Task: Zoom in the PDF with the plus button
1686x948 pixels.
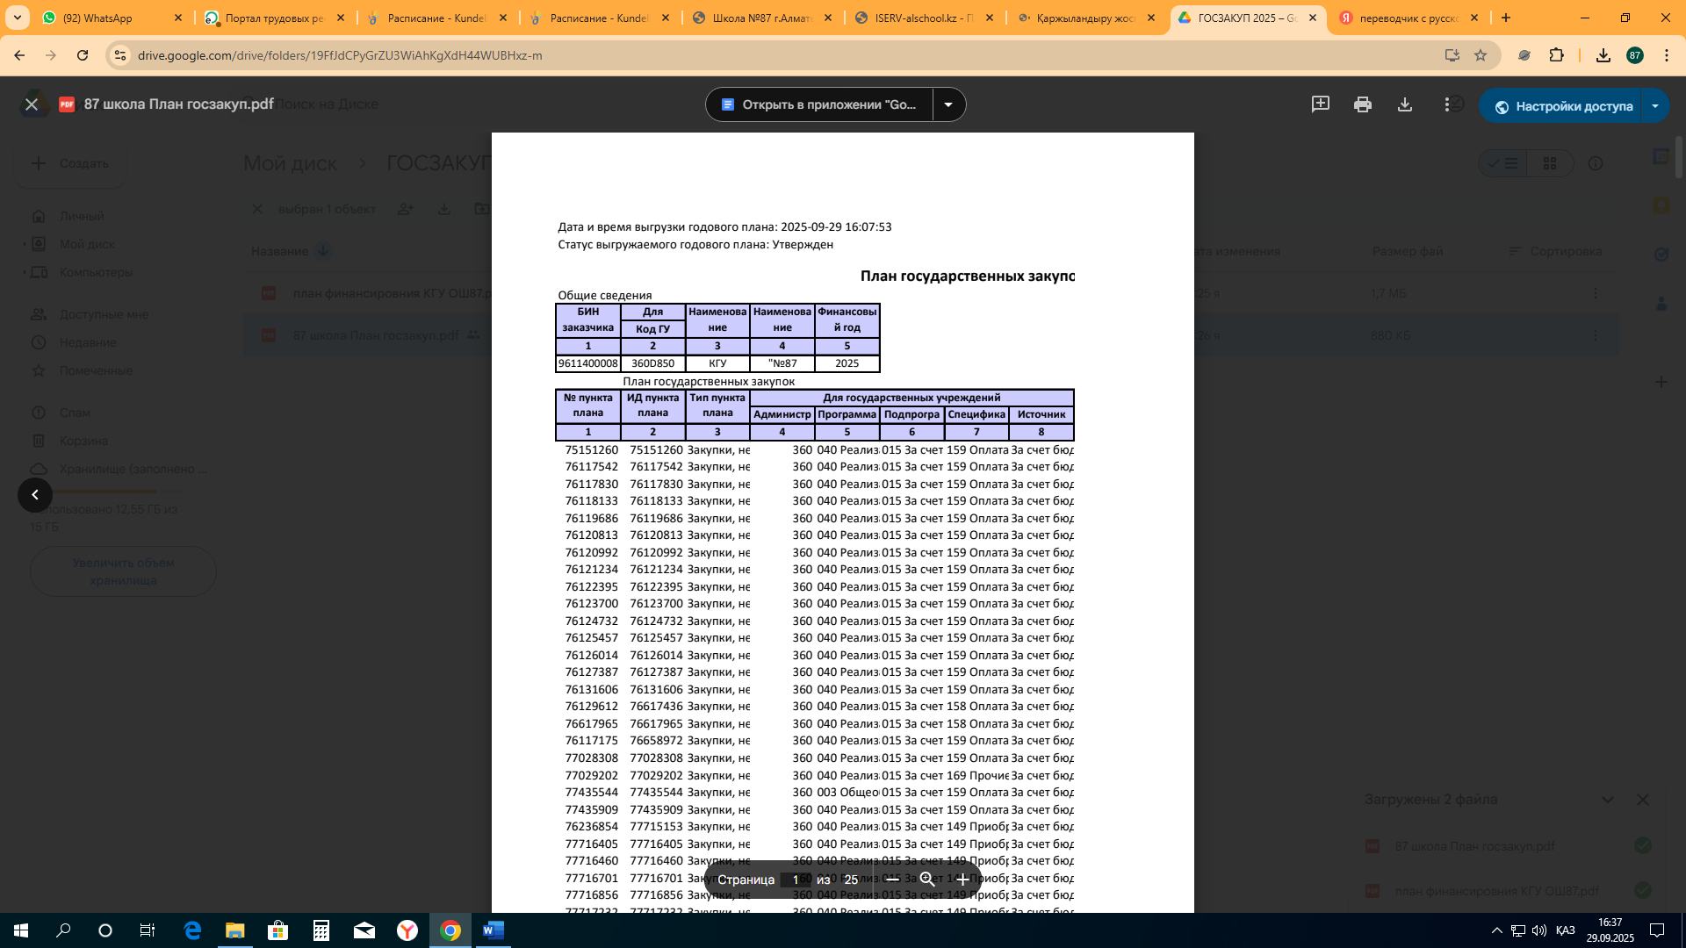Action: point(962,880)
